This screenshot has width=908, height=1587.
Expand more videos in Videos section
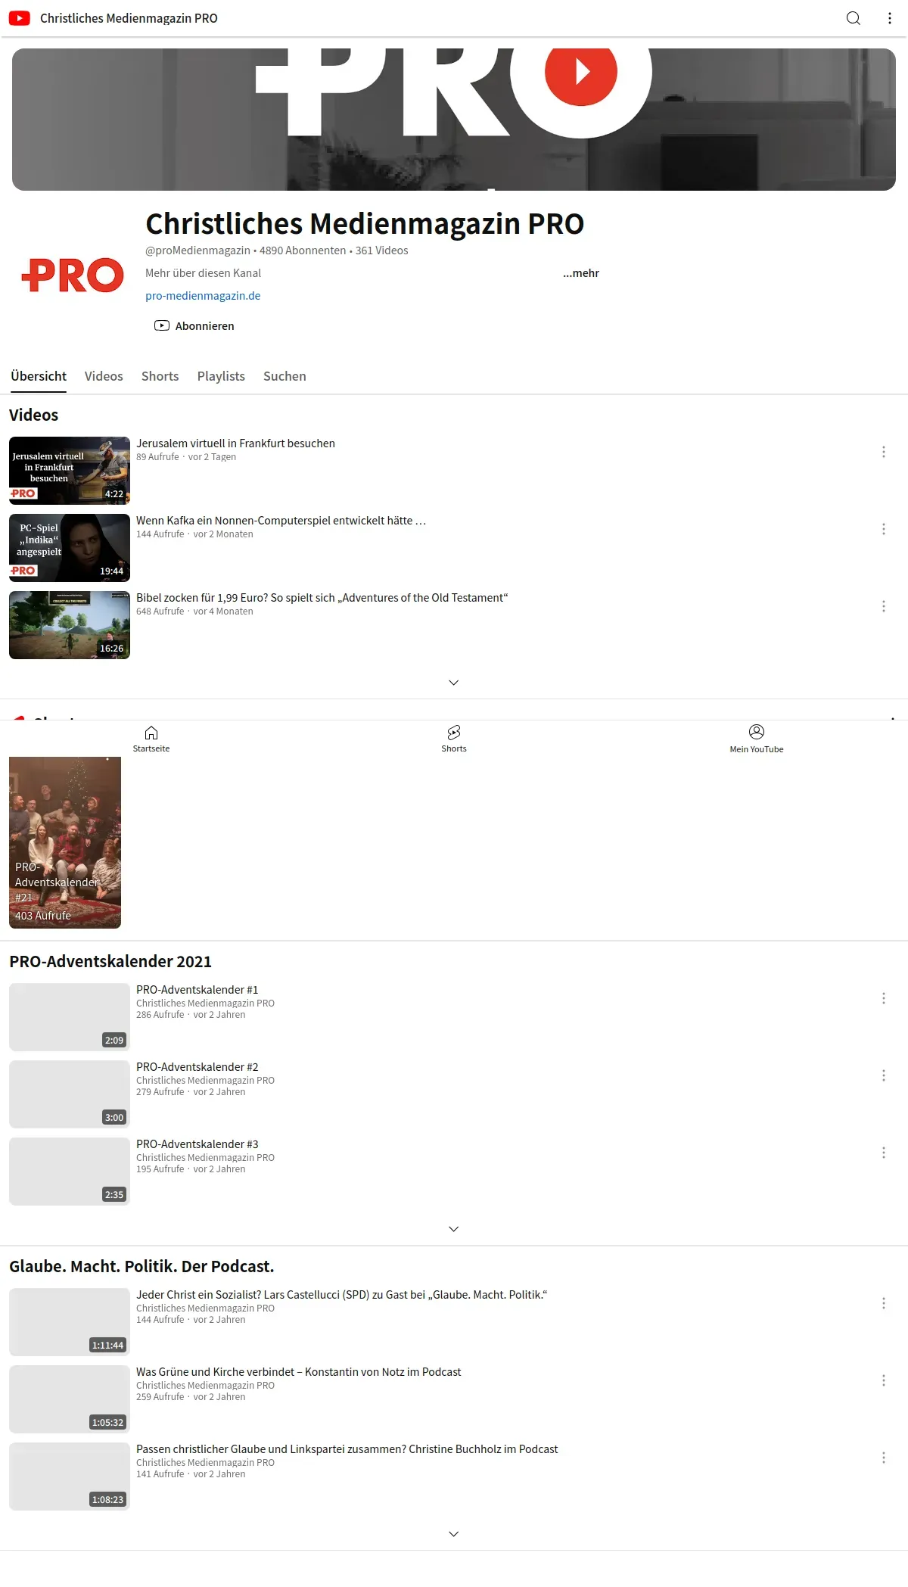click(454, 683)
